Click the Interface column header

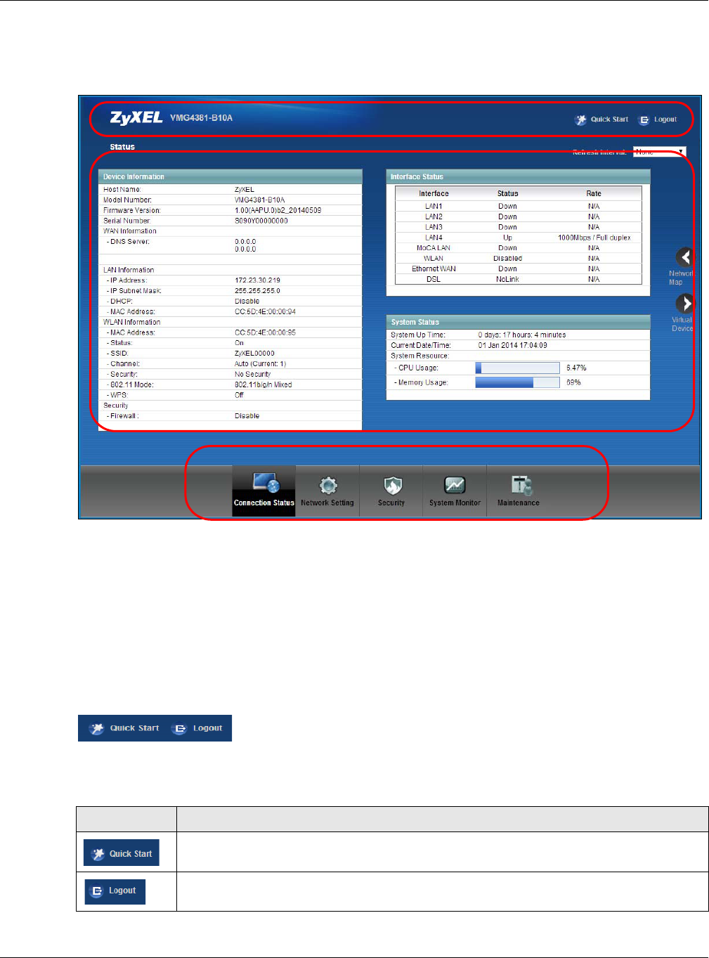point(434,193)
